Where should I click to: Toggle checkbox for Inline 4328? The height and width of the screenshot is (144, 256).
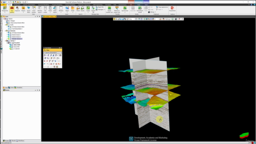[12, 45]
